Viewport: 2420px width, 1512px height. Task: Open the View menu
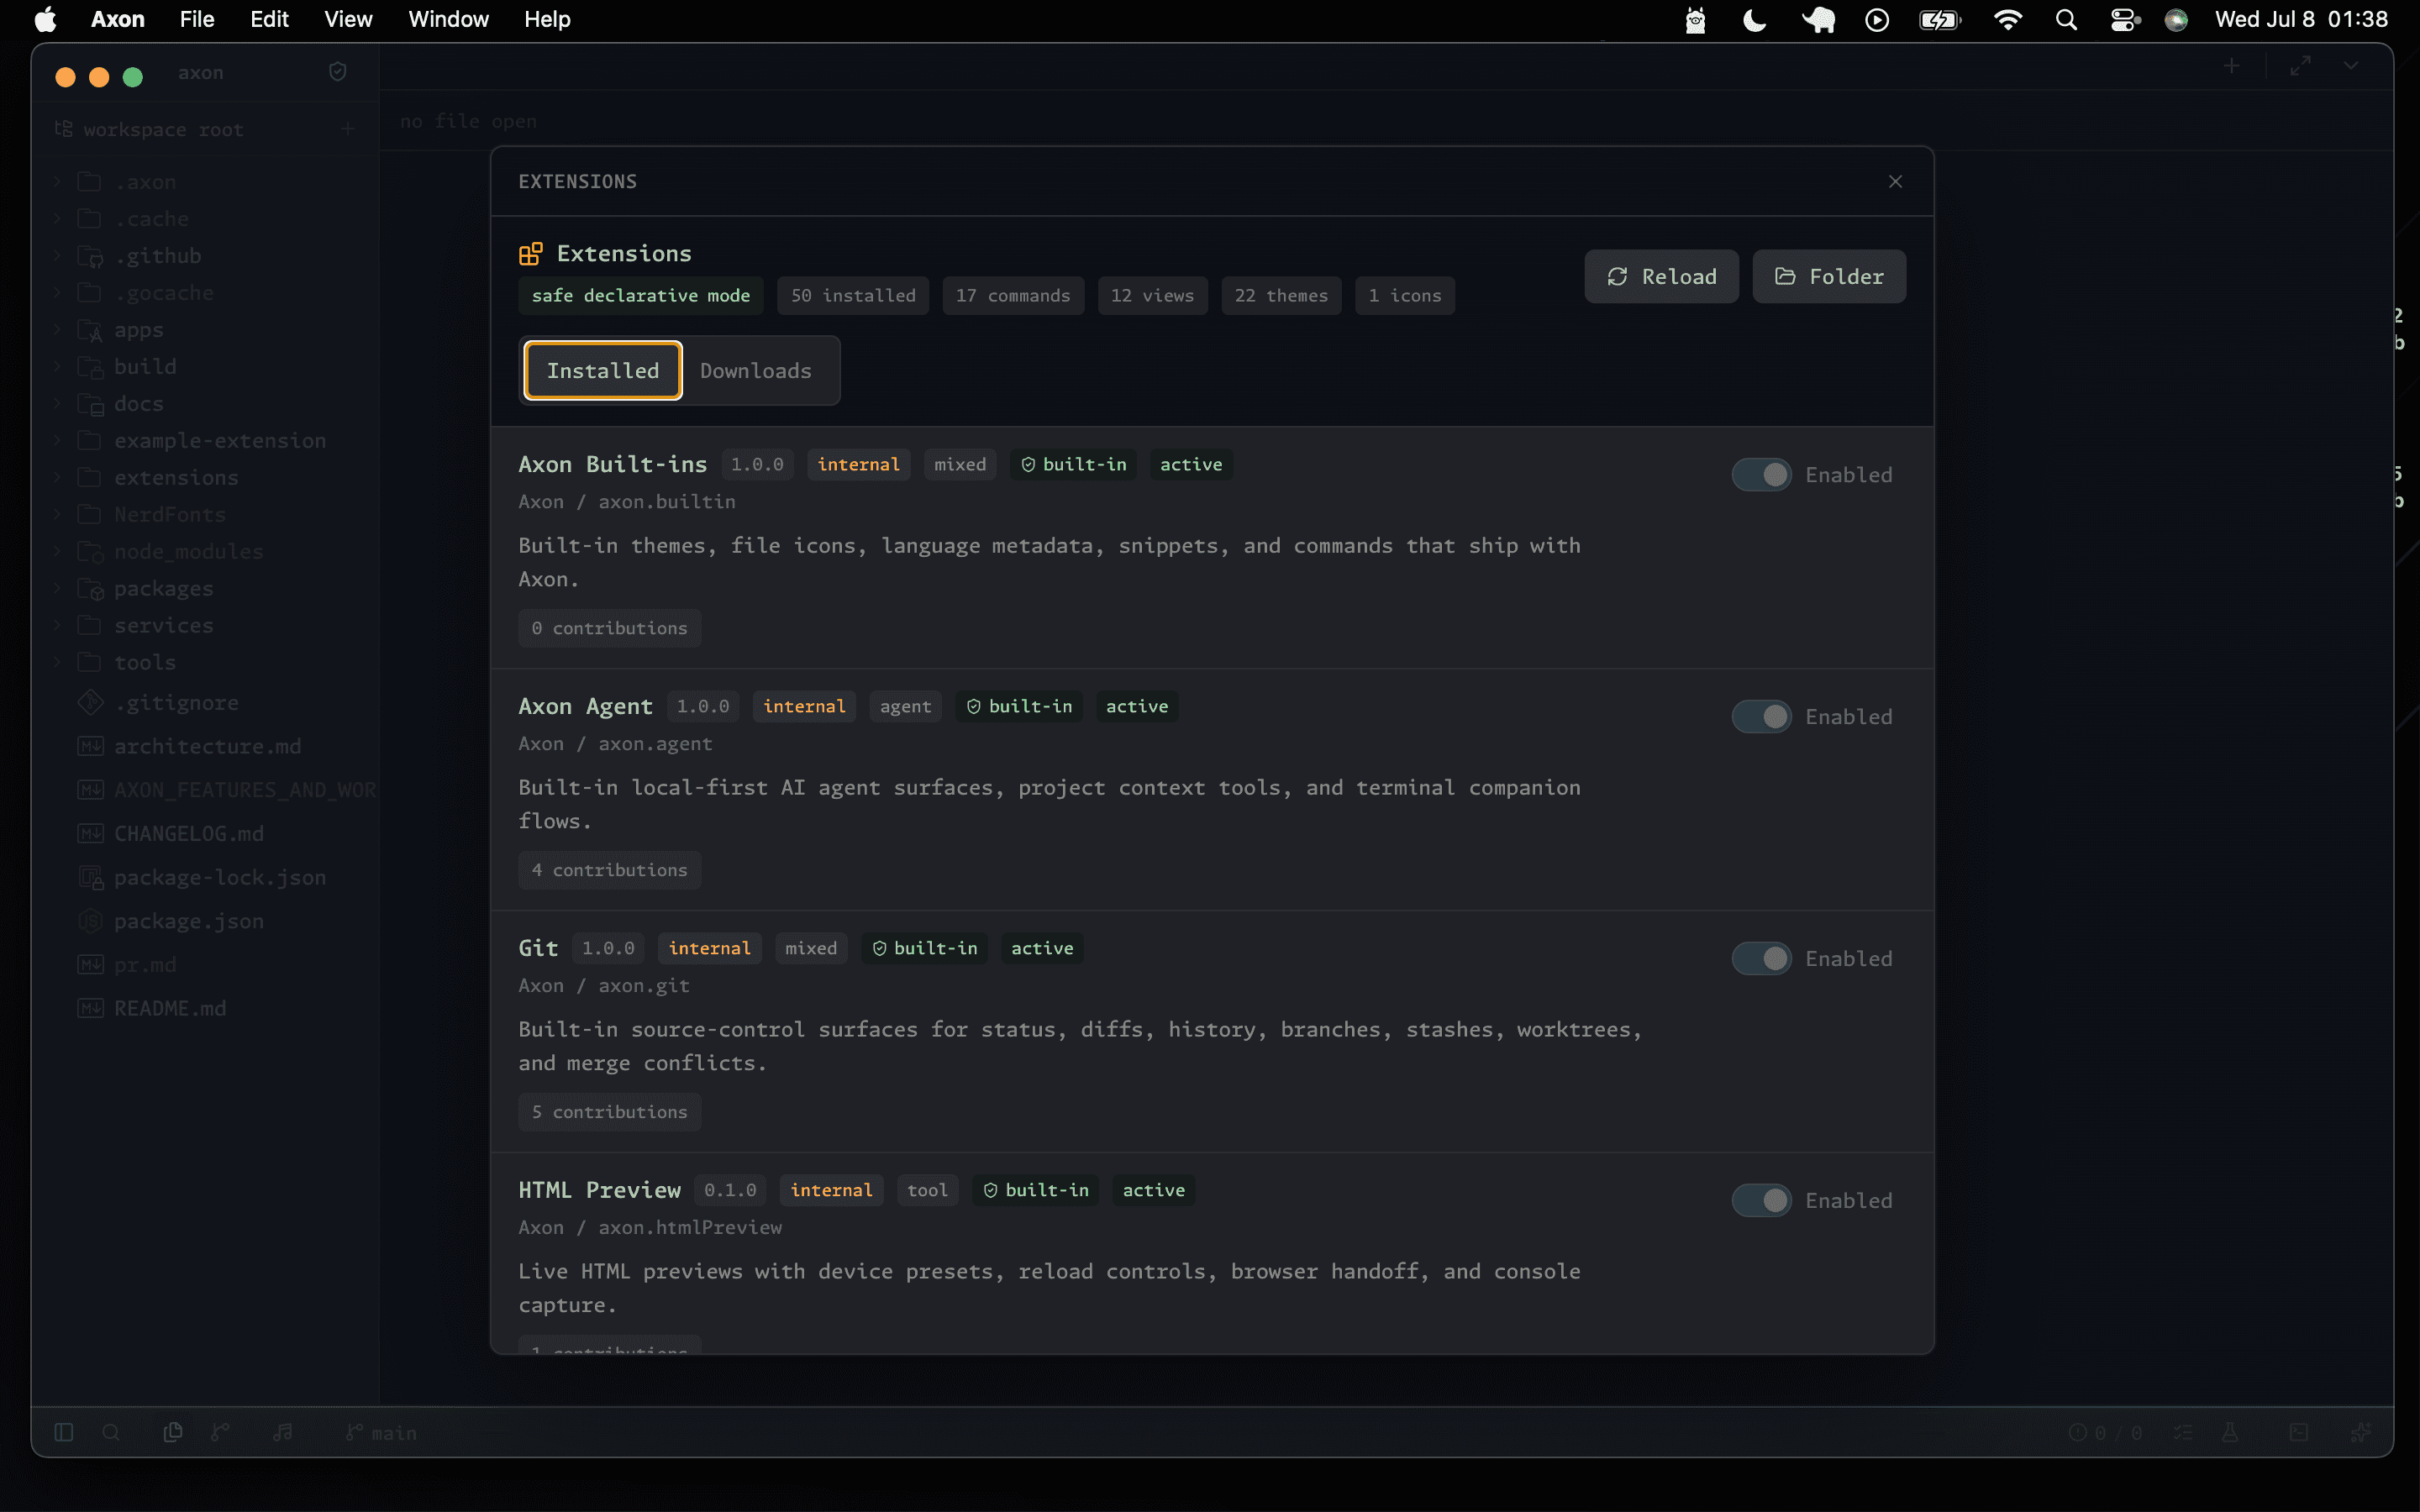pos(348,20)
